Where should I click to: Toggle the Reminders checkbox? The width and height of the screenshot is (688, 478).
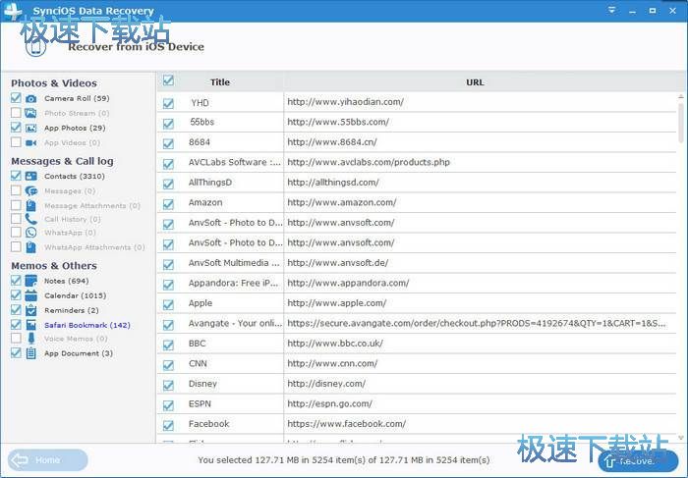pos(16,309)
